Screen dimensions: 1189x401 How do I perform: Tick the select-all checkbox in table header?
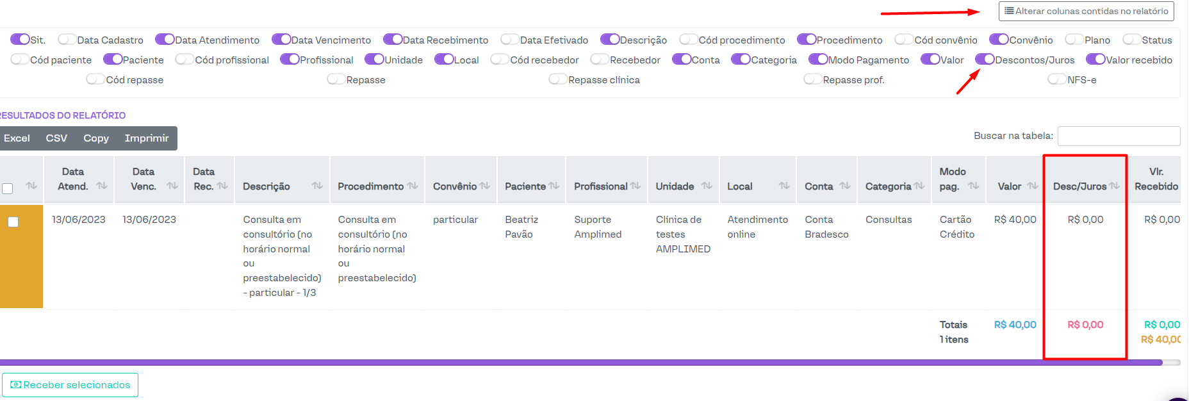click(x=8, y=188)
